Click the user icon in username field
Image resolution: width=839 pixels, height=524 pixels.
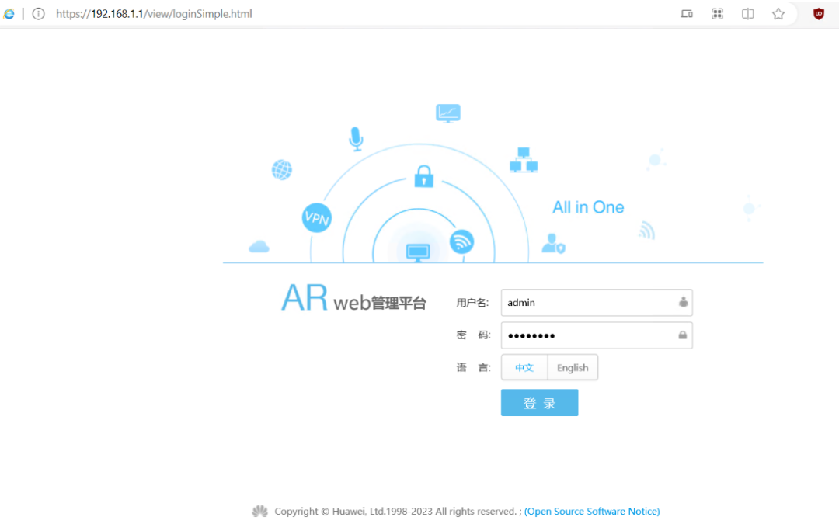point(684,302)
